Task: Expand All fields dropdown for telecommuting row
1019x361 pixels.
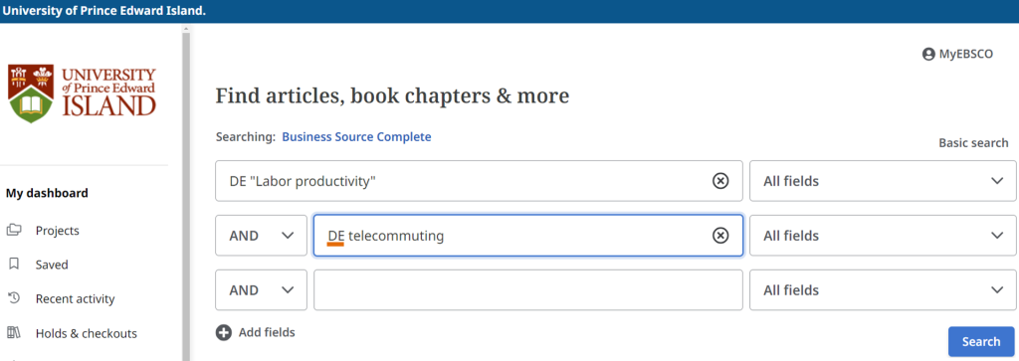Action: click(884, 236)
